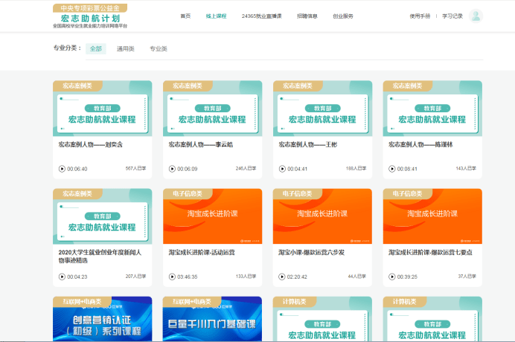This screenshot has width=515, height=342.
Task: Click the play icon next to 00:04:23
Action: [x=62, y=277]
